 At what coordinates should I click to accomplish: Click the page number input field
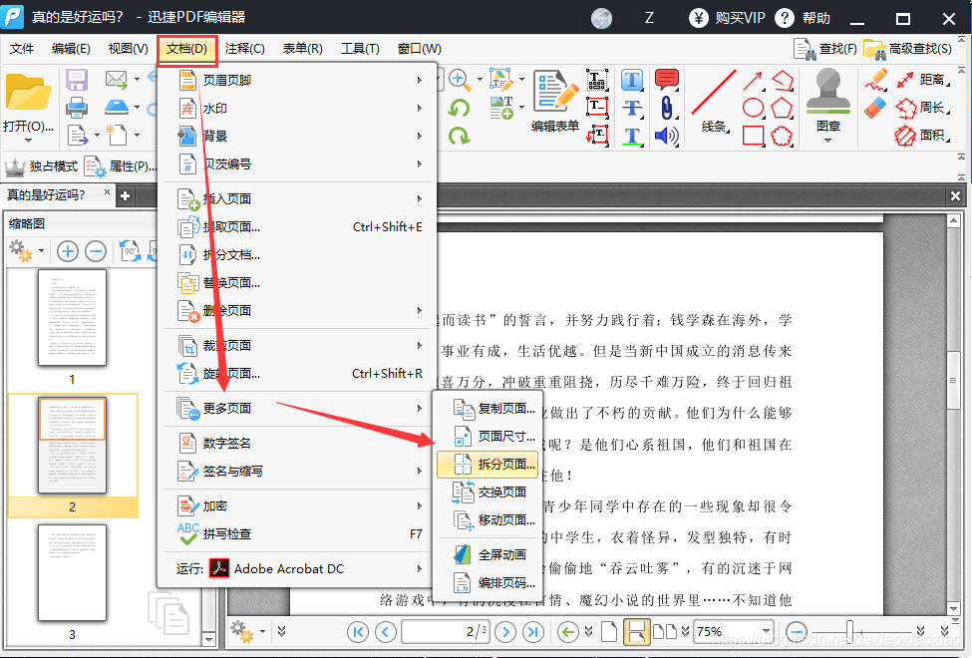point(445,632)
